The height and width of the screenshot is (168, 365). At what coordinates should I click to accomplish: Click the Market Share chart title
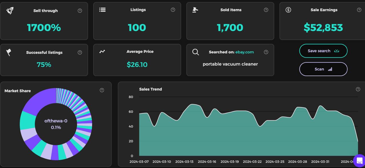(x=18, y=91)
